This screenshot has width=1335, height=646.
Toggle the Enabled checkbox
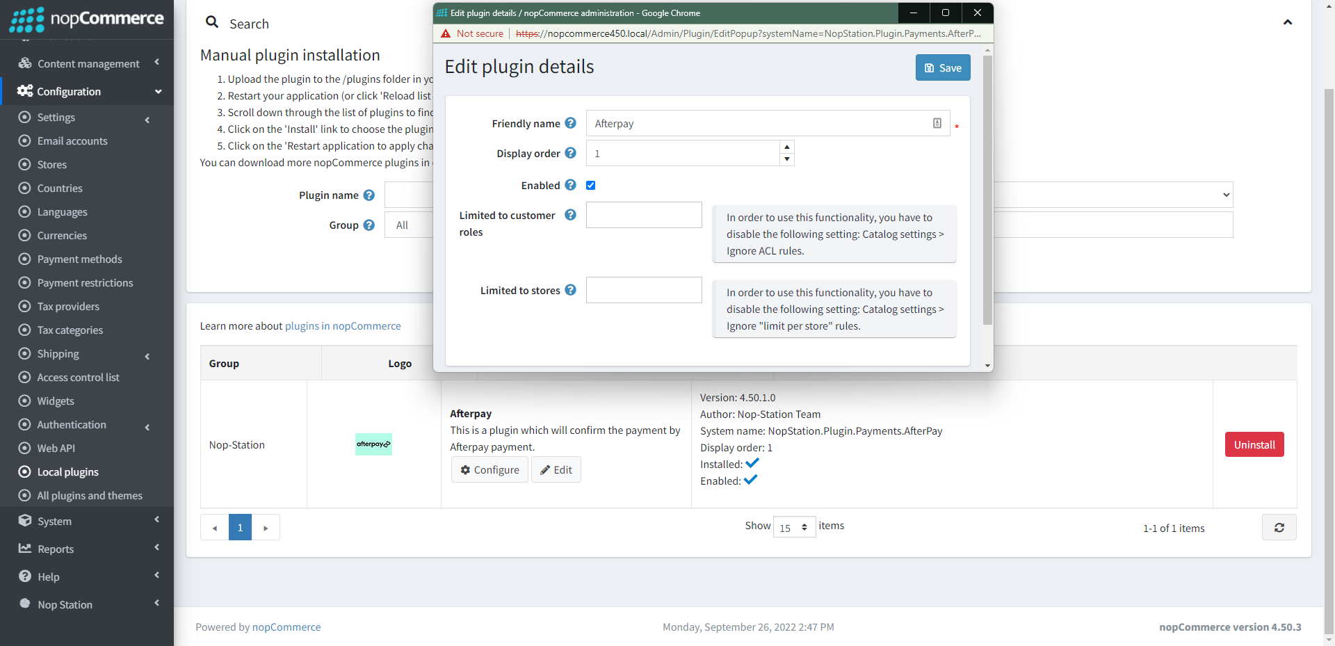[591, 185]
